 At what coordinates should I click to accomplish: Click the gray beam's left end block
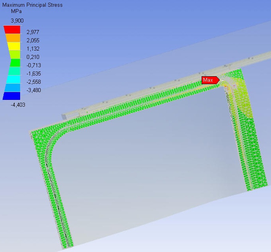[64, 116]
